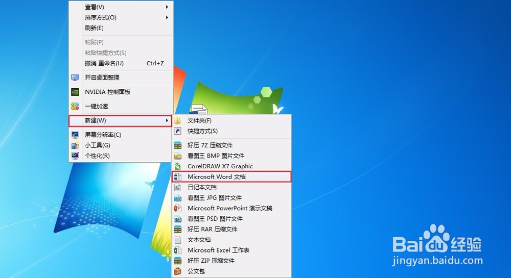
Task: Create Microsoft Excel 工作表
Action: (231, 250)
